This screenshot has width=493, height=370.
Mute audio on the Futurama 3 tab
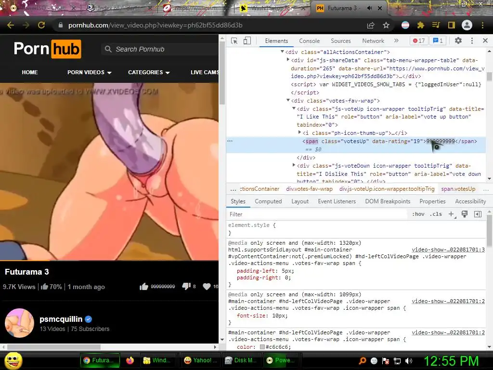click(369, 8)
